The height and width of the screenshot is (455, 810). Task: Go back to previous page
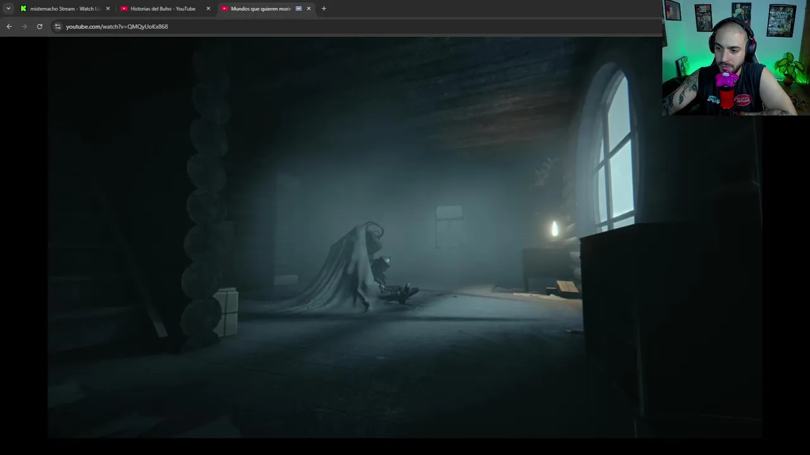click(9, 27)
